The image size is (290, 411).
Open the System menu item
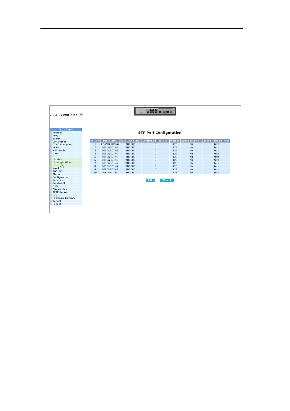pos(57,133)
